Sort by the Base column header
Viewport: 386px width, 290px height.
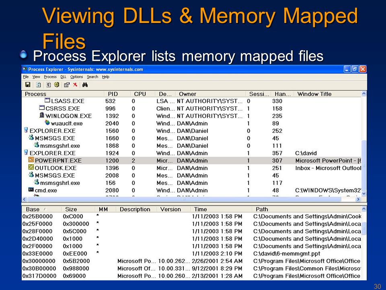click(x=42, y=209)
